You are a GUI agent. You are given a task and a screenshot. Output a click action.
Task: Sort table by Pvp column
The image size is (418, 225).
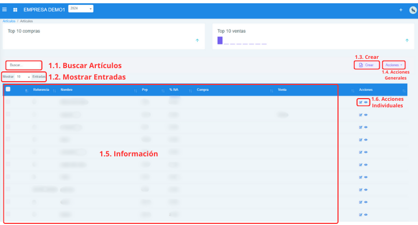(x=145, y=90)
